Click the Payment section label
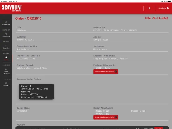 [x=21, y=125]
